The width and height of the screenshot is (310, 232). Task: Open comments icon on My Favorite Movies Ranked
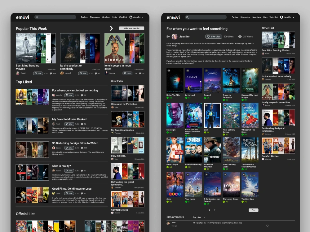(x=82, y=124)
